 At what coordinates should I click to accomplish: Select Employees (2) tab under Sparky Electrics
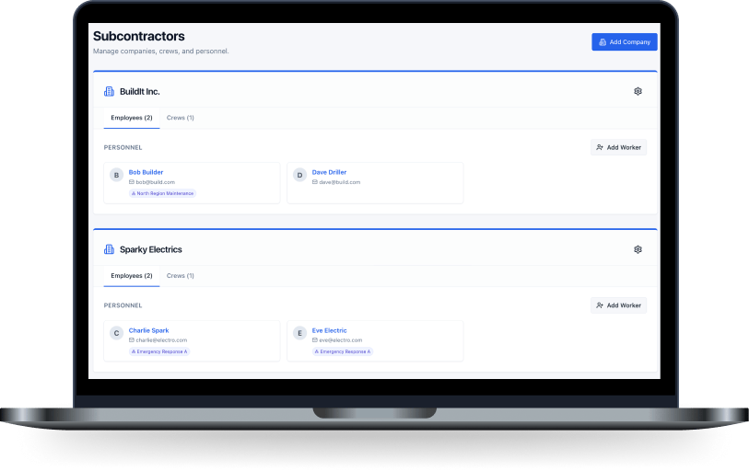pos(132,276)
